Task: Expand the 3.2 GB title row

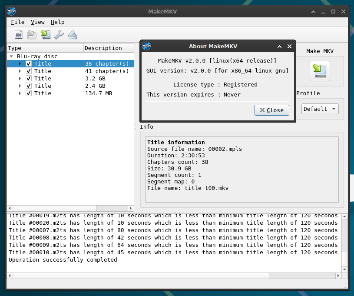Action: 20,78
